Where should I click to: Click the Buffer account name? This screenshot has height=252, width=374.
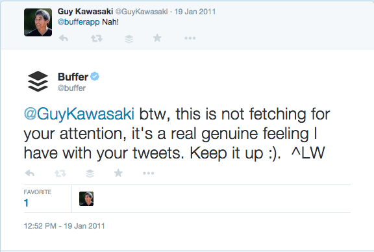(x=73, y=77)
